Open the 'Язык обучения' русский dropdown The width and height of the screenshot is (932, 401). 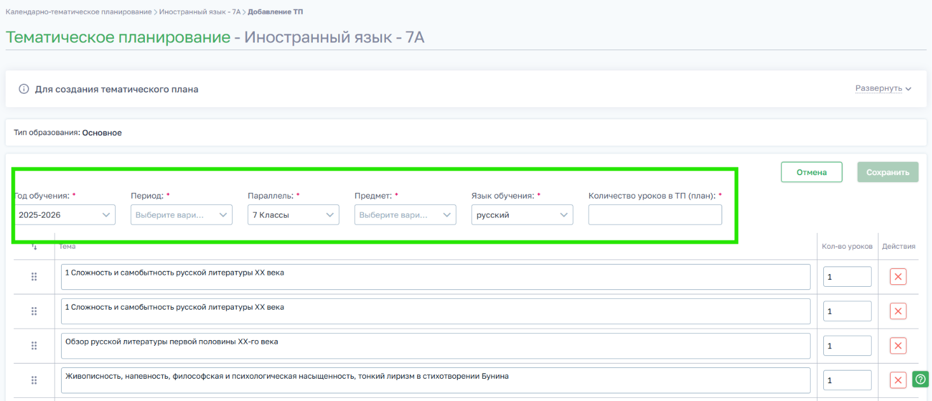pos(523,214)
